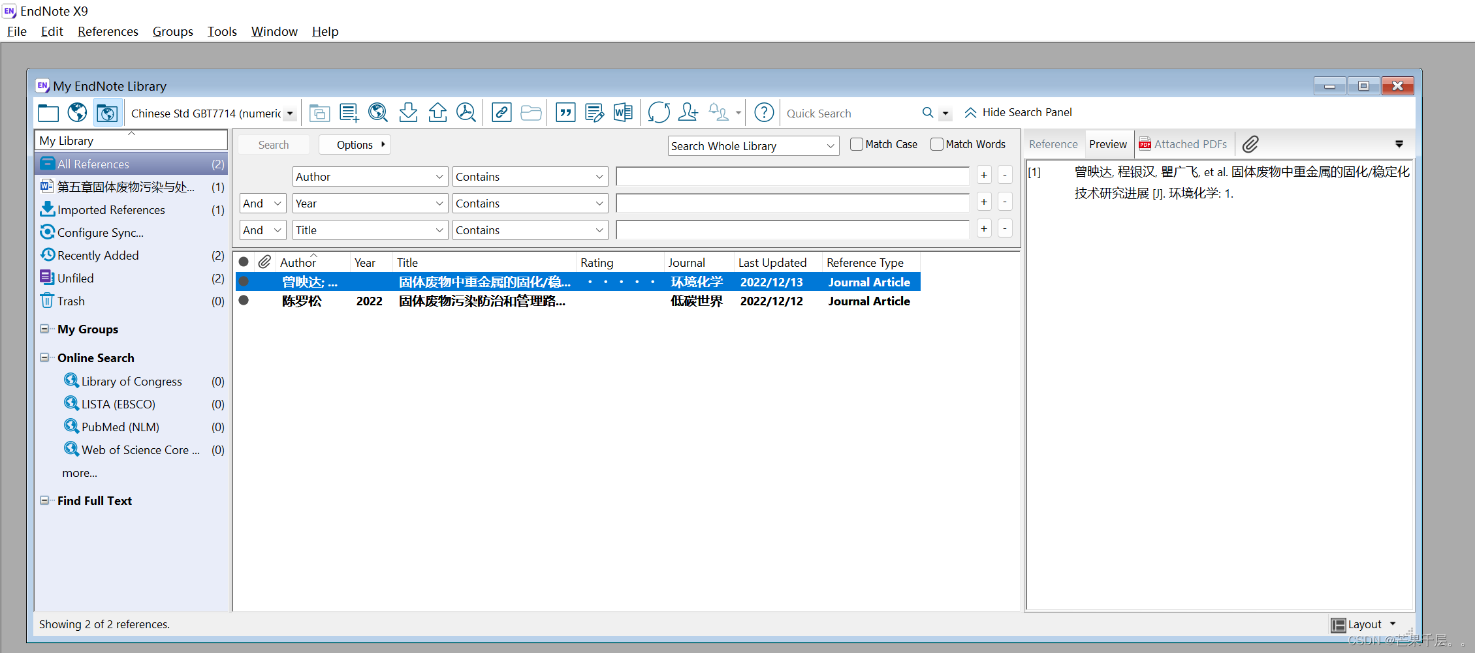
Task: Click Hide Search Panel
Action: click(x=1019, y=112)
